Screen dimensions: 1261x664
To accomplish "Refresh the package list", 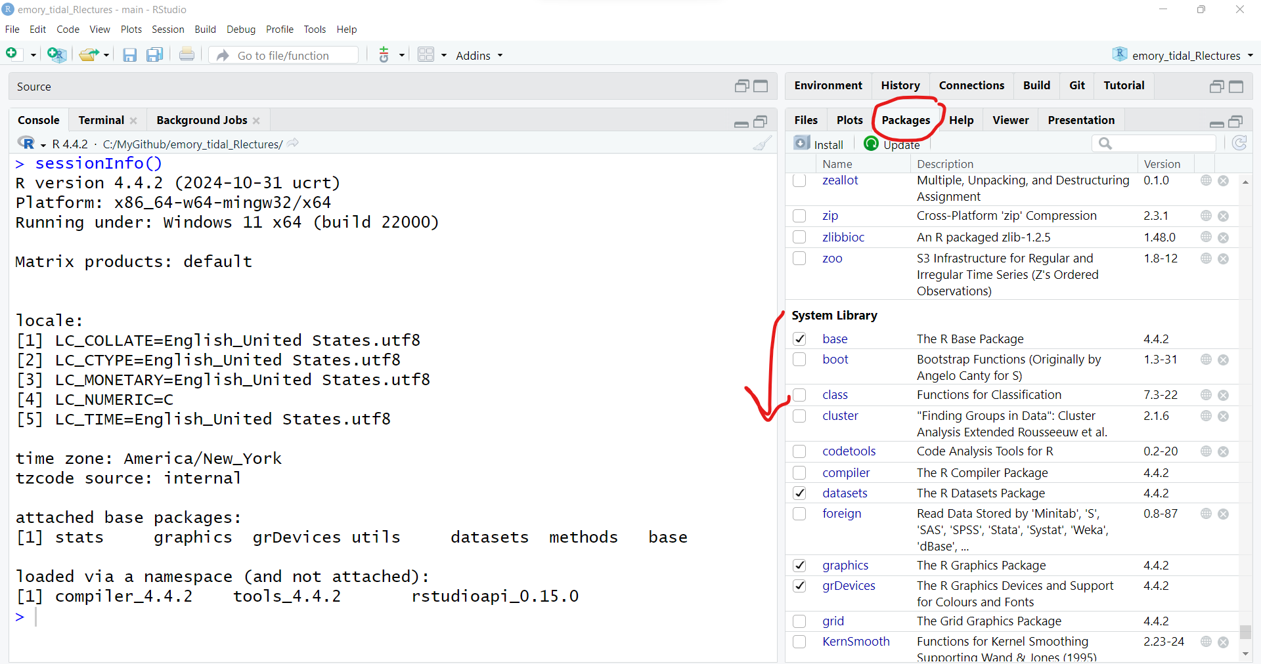I will coord(1239,144).
